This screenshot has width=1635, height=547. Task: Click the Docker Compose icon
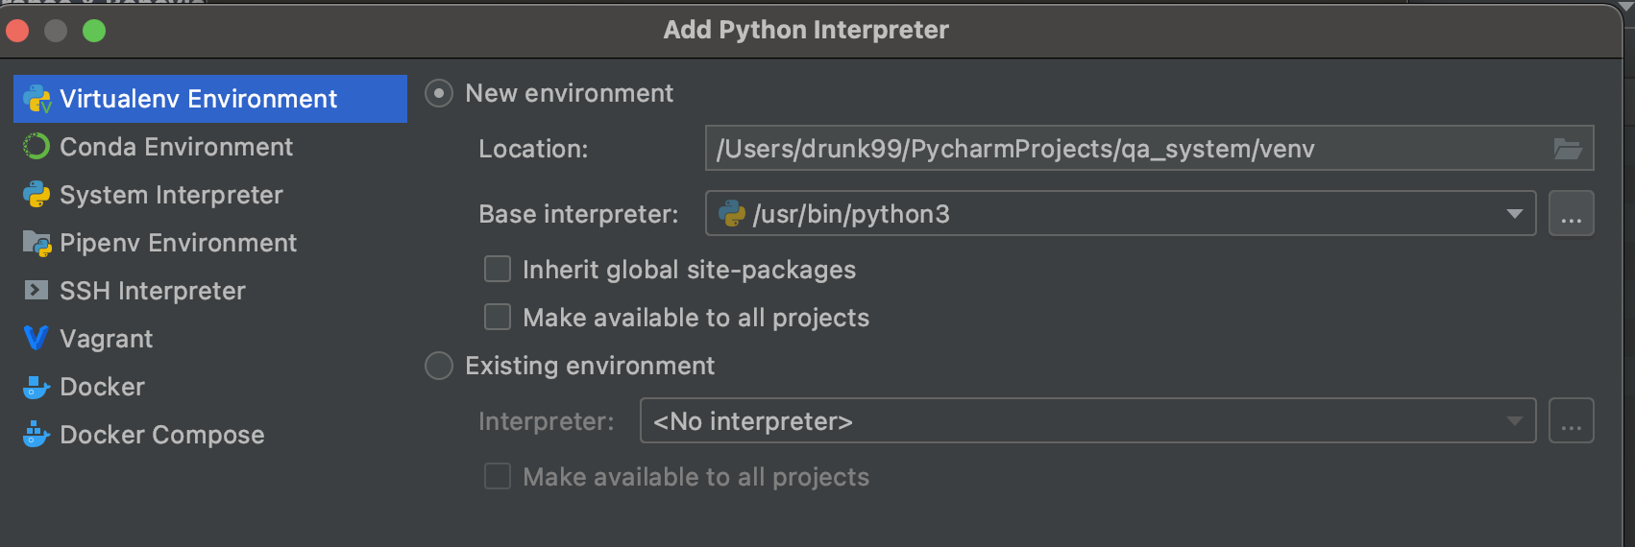[x=37, y=435]
